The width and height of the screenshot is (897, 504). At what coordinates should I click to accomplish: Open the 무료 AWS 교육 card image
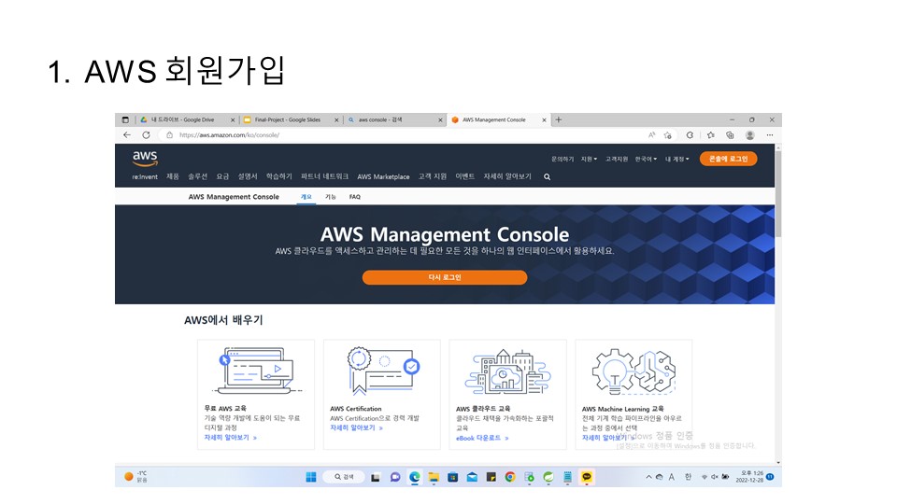[256, 371]
